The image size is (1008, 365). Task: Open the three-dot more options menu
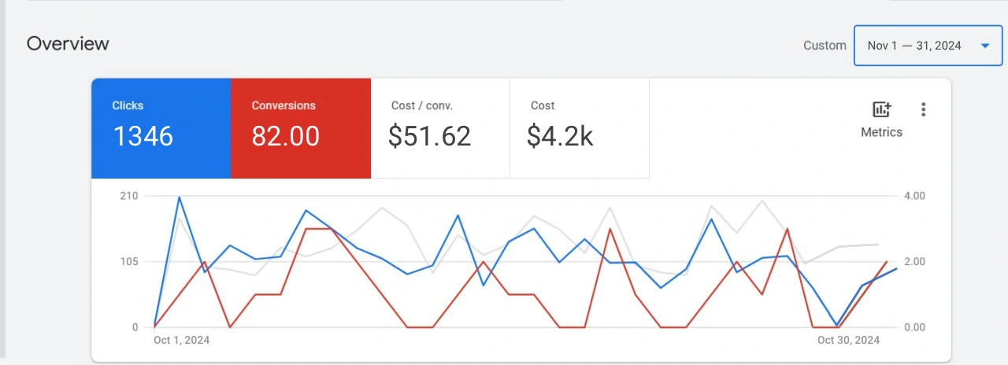click(x=924, y=110)
